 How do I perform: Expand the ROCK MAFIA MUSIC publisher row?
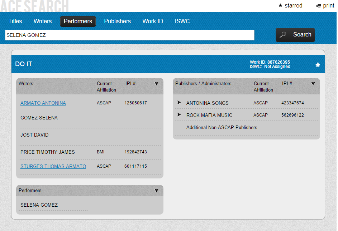coord(179,115)
